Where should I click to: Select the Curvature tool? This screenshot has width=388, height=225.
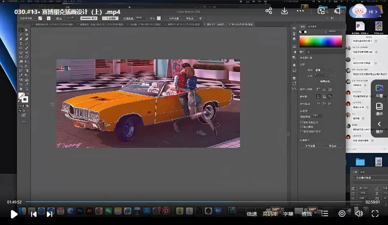tap(27, 39)
